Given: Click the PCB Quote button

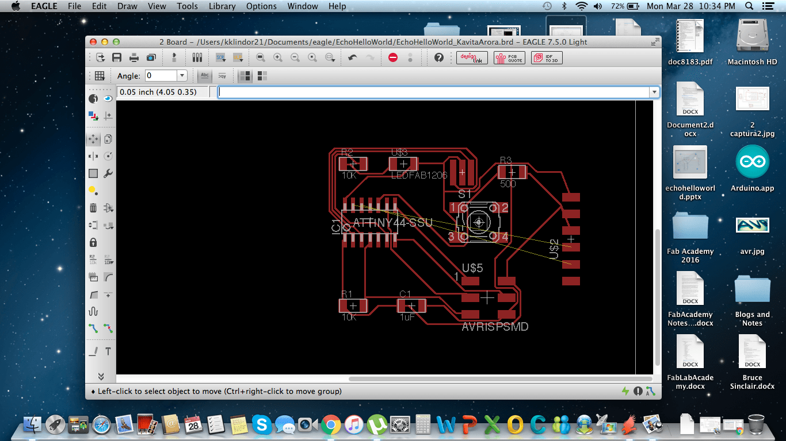Looking at the screenshot, I should [509, 57].
